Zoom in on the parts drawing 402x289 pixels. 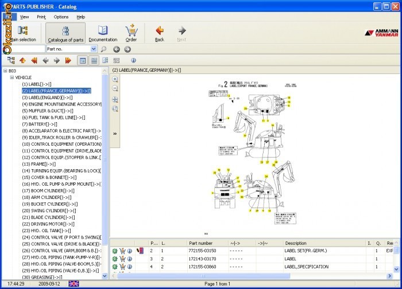115,79
